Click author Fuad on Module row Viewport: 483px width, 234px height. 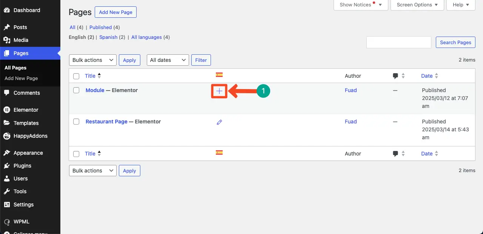point(351,90)
